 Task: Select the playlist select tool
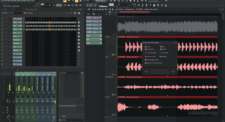click(108, 9)
